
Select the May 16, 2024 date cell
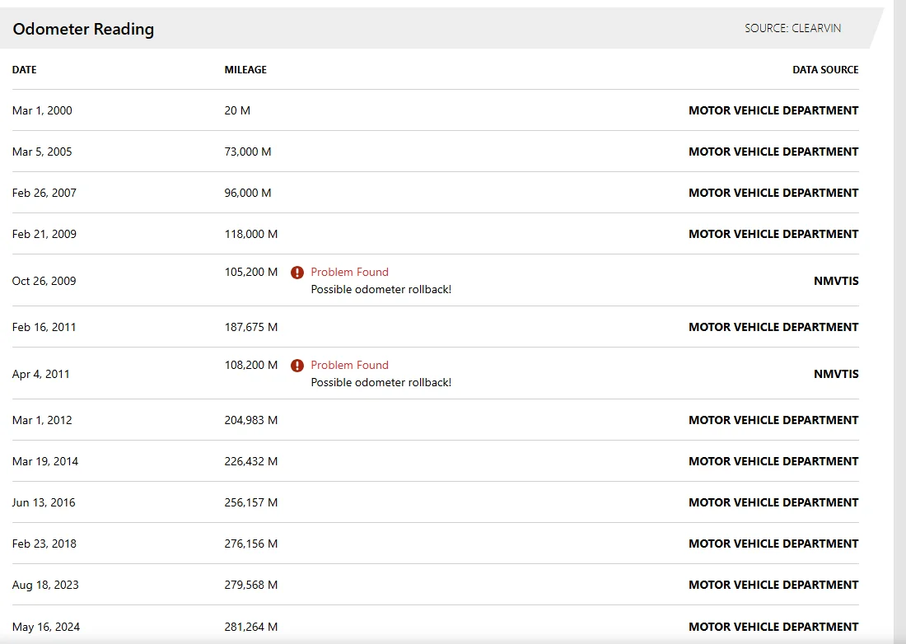pos(46,627)
